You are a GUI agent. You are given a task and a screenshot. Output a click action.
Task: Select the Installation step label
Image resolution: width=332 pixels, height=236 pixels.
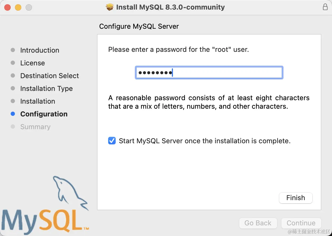[38, 101]
